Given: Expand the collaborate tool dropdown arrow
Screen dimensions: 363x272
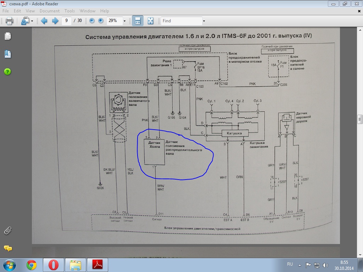Looking at the screenshot, I should (x=32, y=21).
